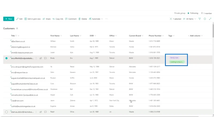Viewport: 214px width, 117px height.
Task: Click the green Looking to buy tag
Action: coord(177,62)
